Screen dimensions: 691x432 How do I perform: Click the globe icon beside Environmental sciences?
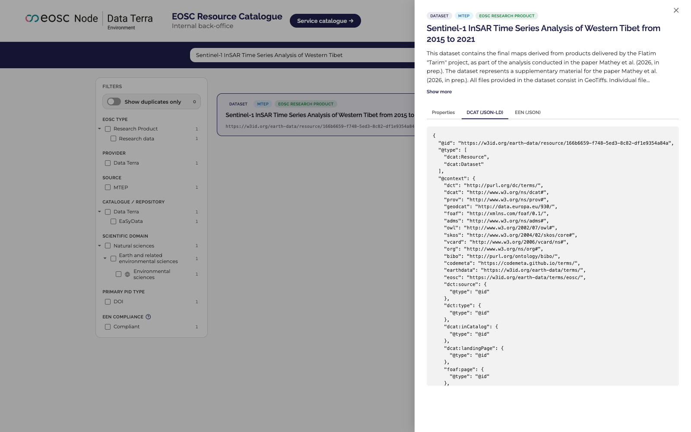pyautogui.click(x=127, y=274)
